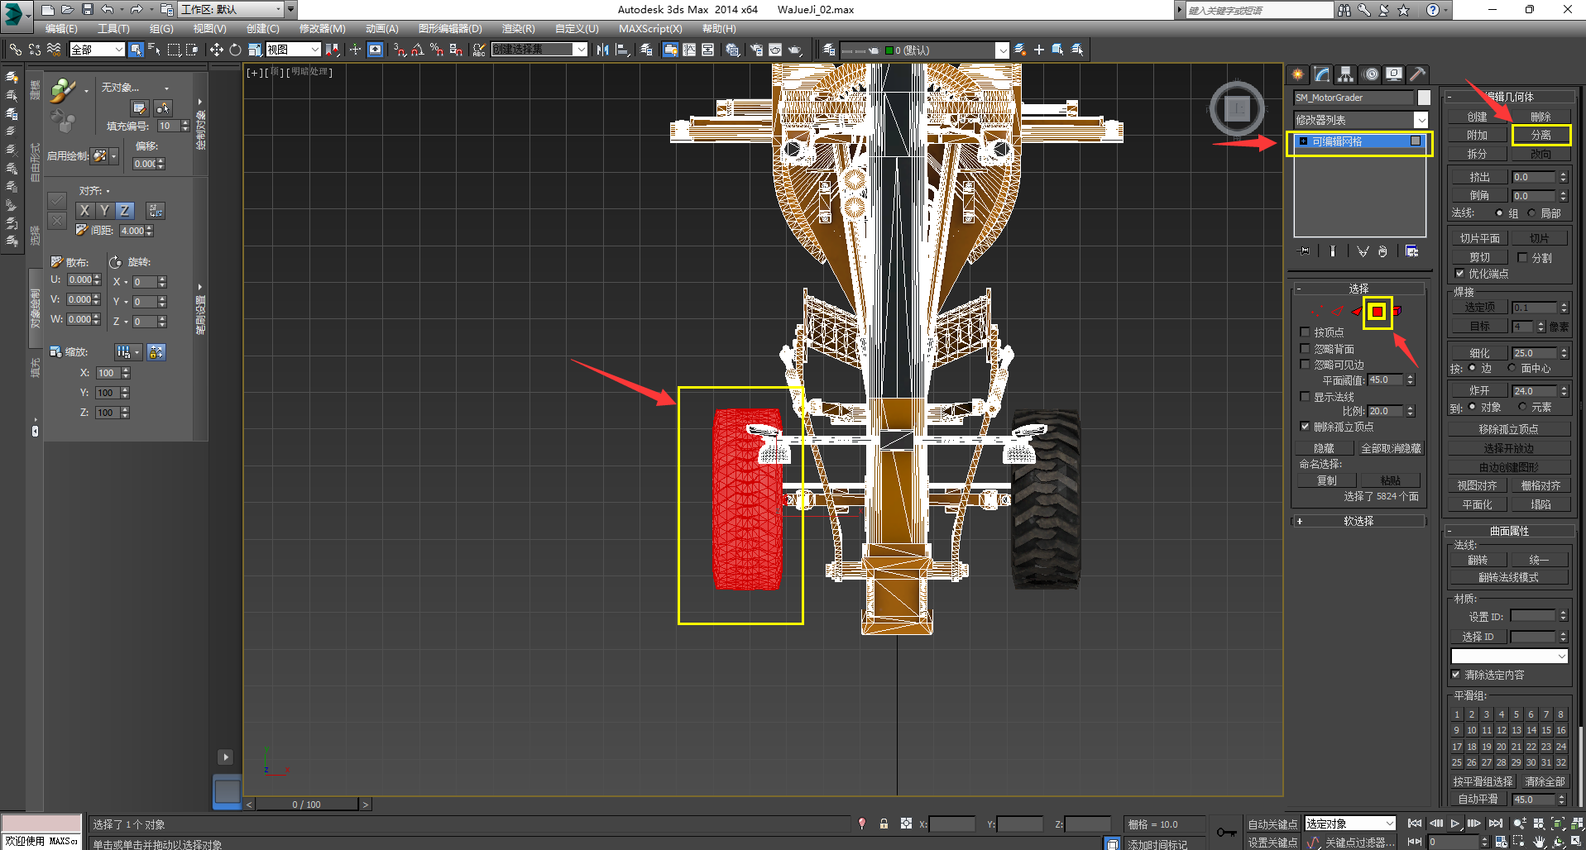Enable 忽略背面 checkbox

coord(1305,349)
